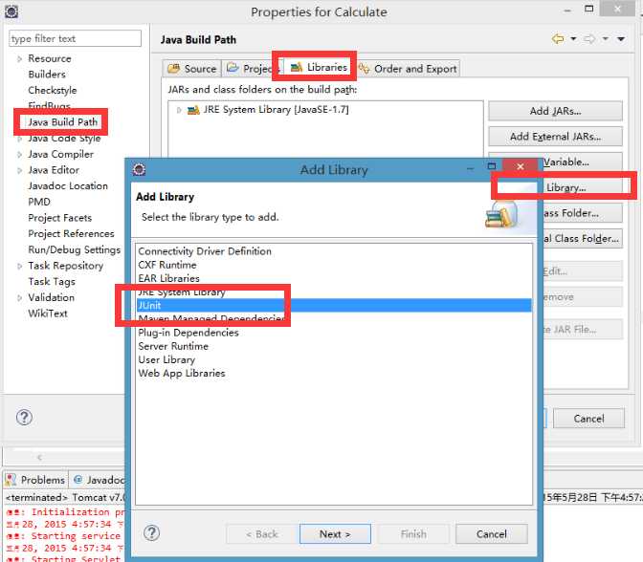Select CXF Runtime library type
This screenshot has height=562, width=643.
coord(334,265)
